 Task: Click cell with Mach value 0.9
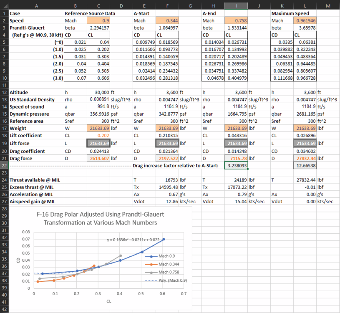[x=98, y=20]
